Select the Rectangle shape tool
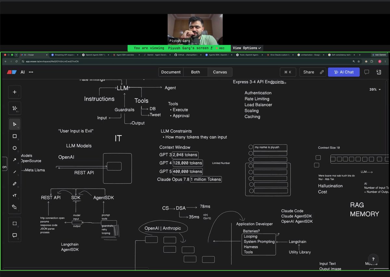The width and height of the screenshot is (390, 277). (x=14, y=136)
